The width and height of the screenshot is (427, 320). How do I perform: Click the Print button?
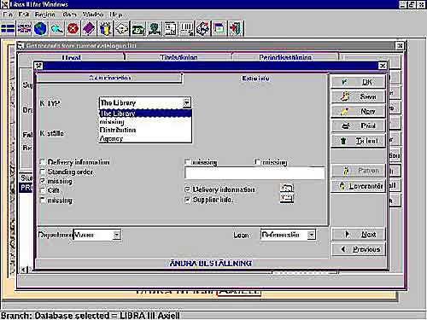[359, 125]
